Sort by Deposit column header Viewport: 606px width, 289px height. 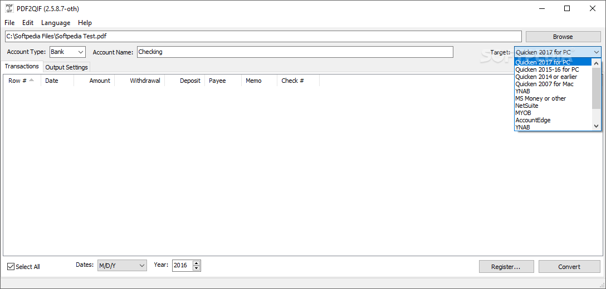tap(185, 81)
